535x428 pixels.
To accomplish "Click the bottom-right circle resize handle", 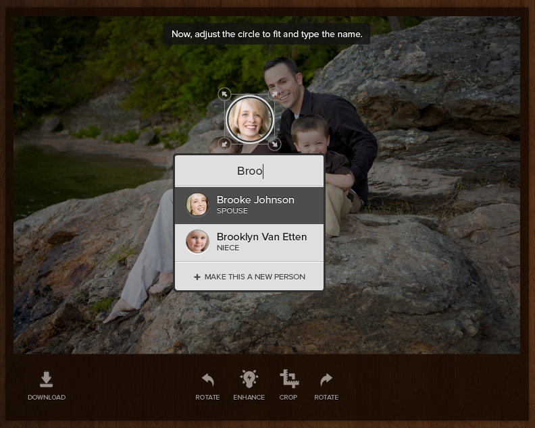I will 274,144.
